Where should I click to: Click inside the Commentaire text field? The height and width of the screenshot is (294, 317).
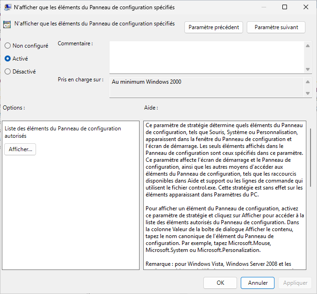[x=207, y=56]
